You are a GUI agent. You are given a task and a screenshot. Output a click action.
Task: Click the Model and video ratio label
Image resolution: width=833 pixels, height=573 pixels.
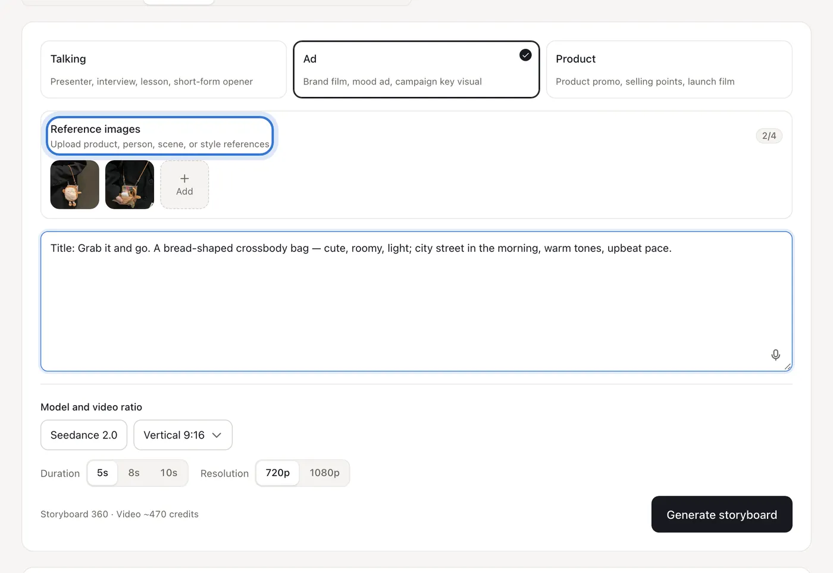[91, 407]
